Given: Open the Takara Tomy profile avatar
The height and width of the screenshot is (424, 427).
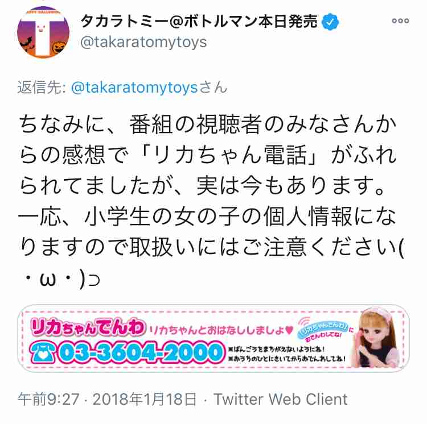Looking at the screenshot, I should point(43,32).
